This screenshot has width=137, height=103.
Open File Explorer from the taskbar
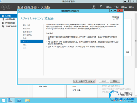[x=27, y=100]
